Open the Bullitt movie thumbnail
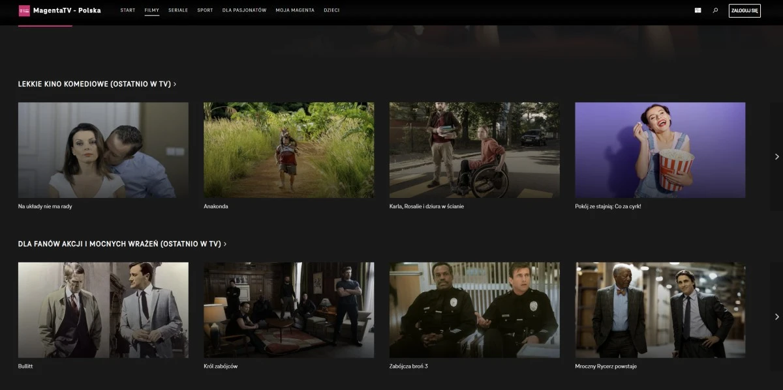Viewport: 783px width, 390px height. pos(103,310)
